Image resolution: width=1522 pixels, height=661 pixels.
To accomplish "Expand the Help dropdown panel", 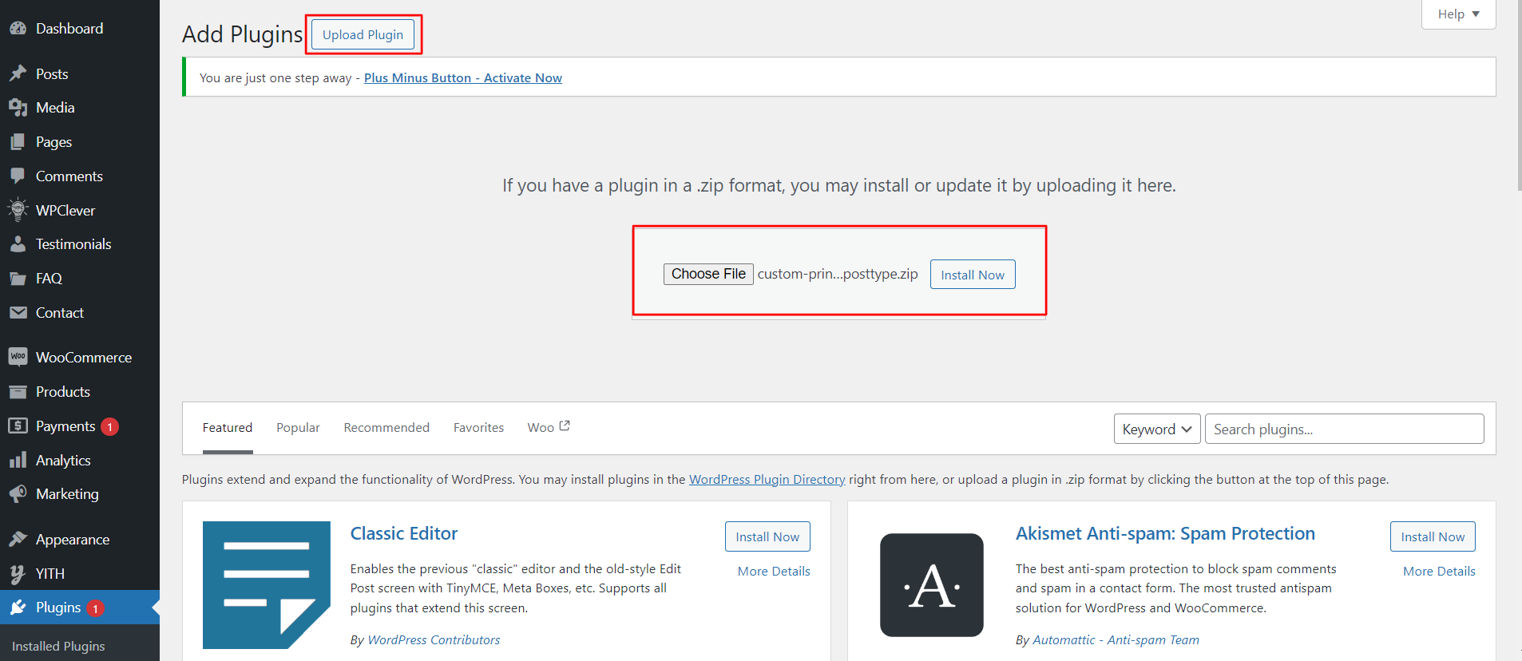I will coord(1458,14).
